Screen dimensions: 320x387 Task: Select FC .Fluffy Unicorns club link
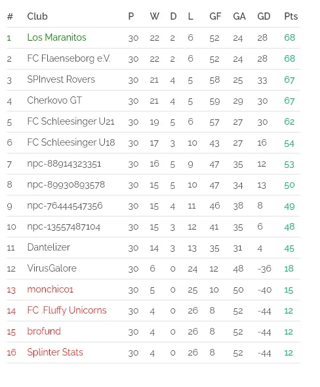click(67, 310)
